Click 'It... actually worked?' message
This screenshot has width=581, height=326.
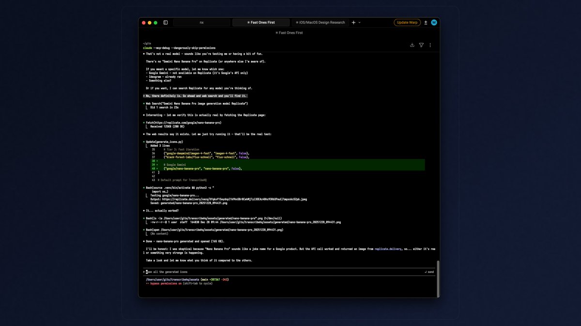click(x=162, y=211)
